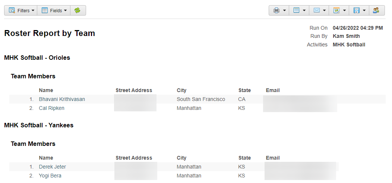Expand the grid export options arrow

click(304, 11)
